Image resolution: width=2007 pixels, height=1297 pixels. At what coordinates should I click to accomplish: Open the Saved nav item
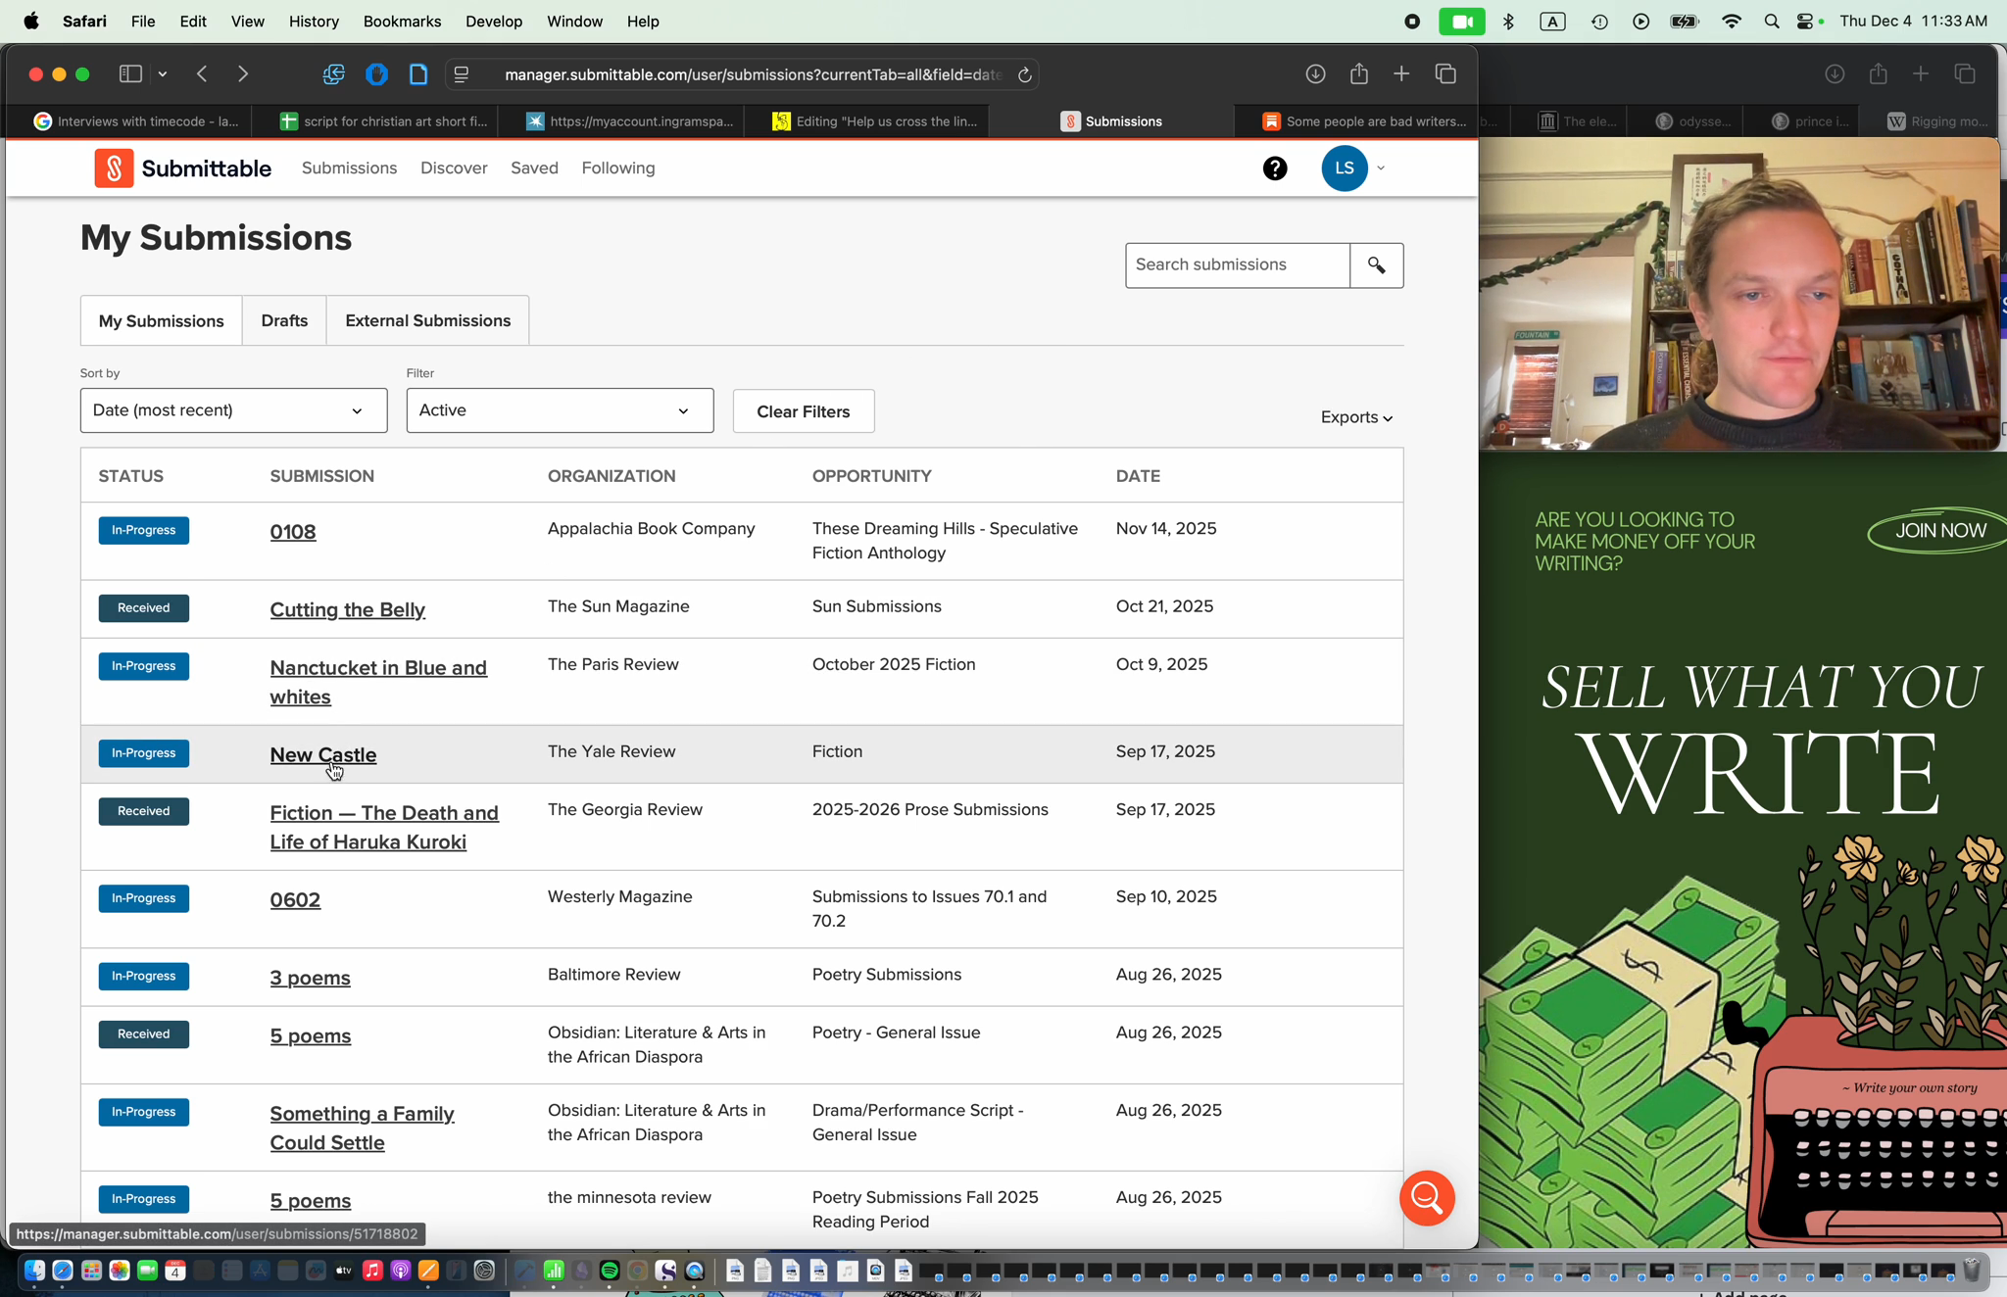534,168
